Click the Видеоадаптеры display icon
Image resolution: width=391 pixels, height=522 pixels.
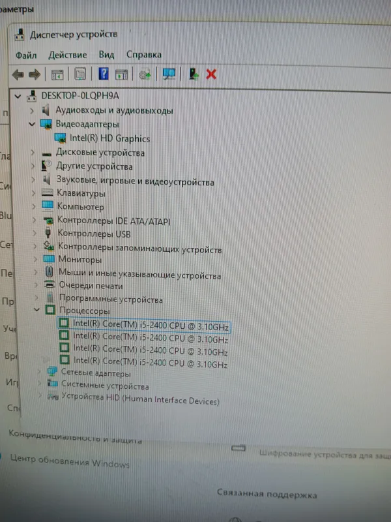click(x=46, y=124)
